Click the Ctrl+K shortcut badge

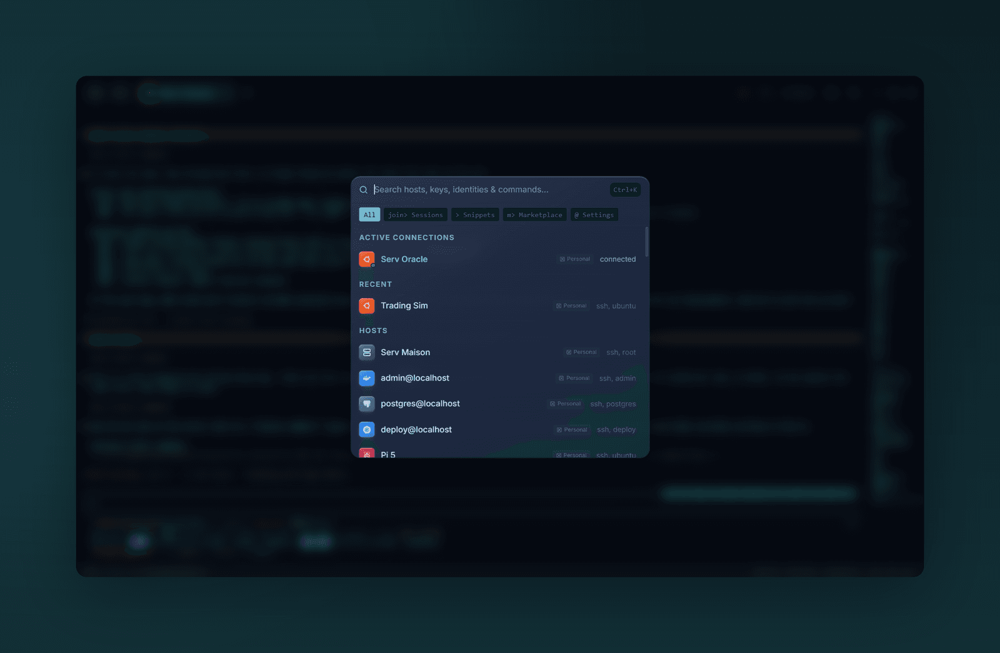point(625,190)
